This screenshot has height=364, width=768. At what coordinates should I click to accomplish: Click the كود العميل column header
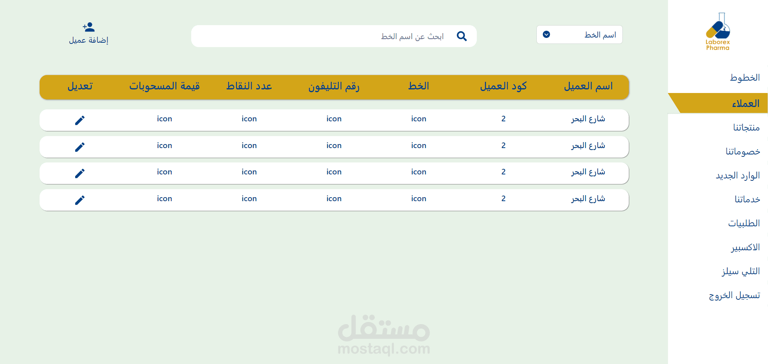503,86
